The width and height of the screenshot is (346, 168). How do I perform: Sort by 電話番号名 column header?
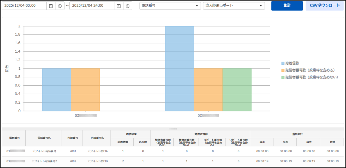click(x=43, y=138)
